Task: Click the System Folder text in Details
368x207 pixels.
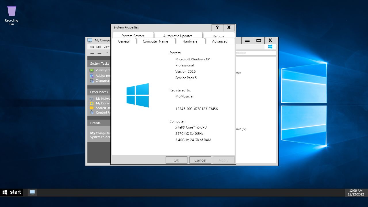Action: pos(100,137)
